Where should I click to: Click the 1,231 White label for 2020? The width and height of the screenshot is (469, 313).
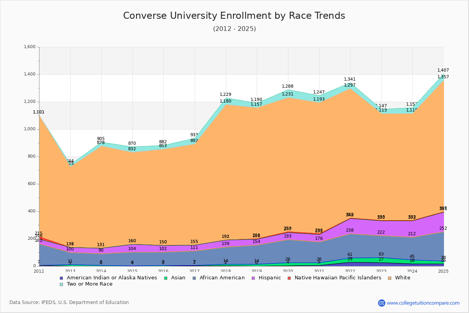coord(288,94)
